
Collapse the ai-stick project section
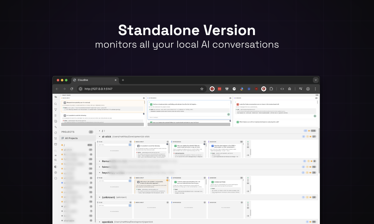click(100, 136)
